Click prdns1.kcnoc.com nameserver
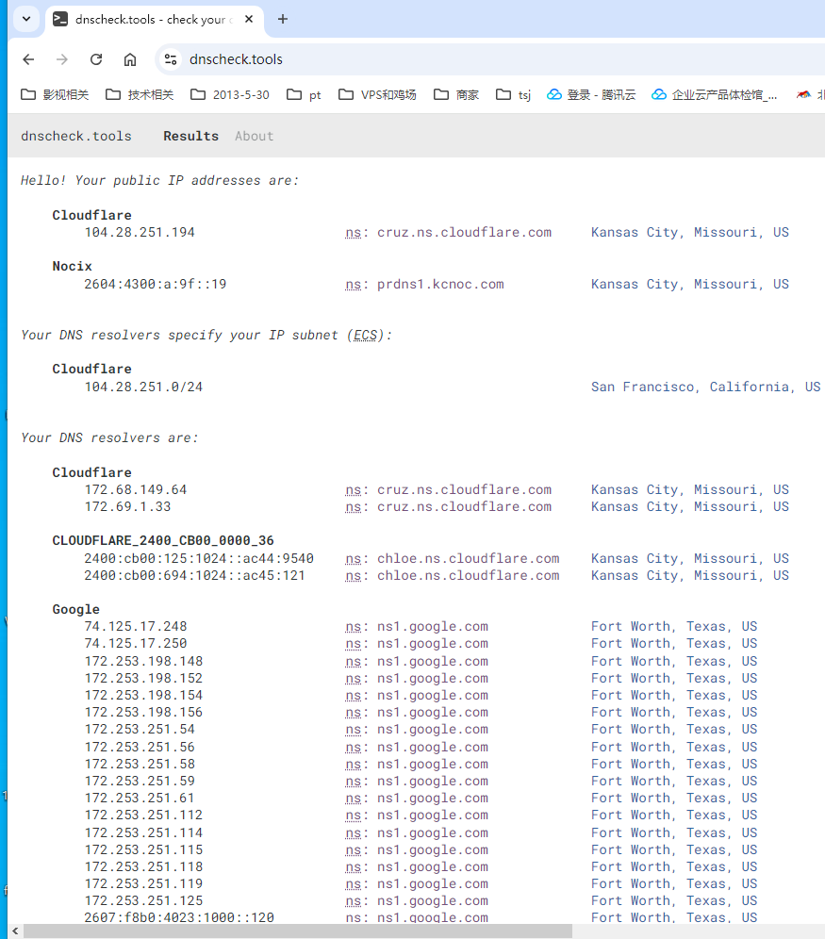 (440, 284)
